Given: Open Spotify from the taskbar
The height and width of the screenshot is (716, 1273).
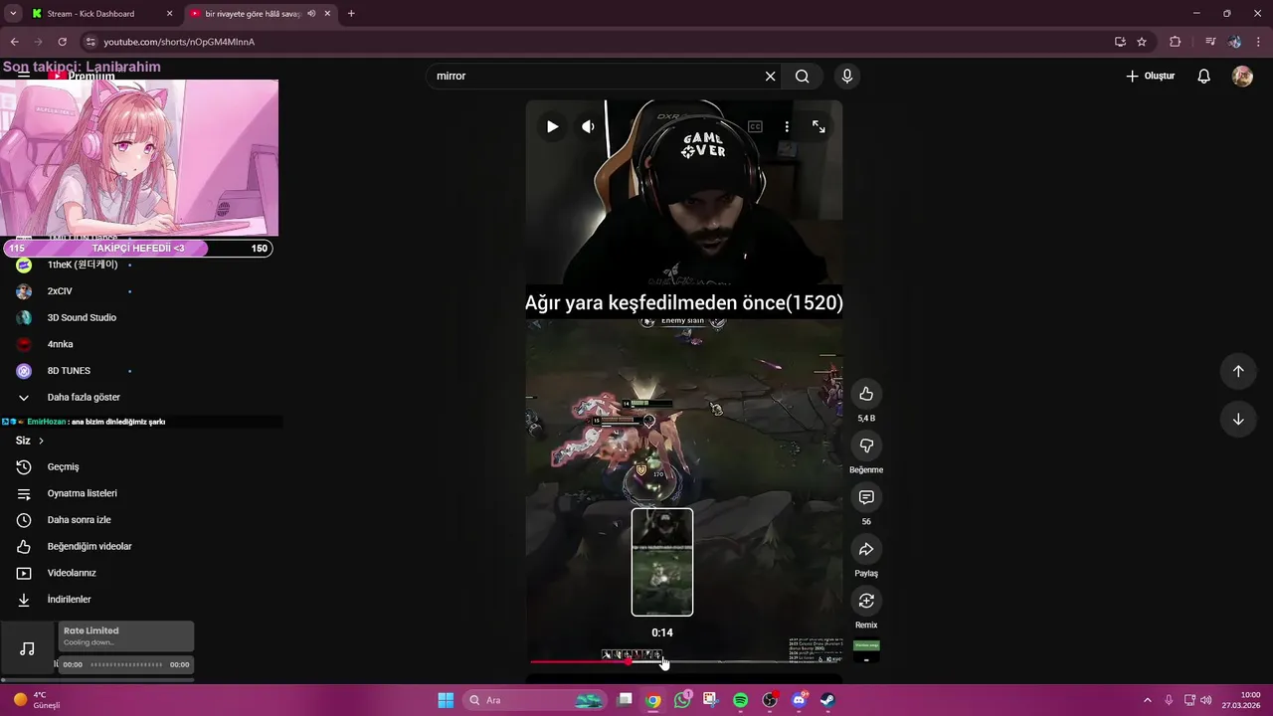Looking at the screenshot, I should pos(740,700).
